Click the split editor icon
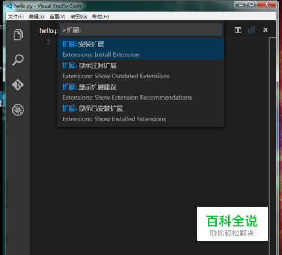282x255 pixels. (x=238, y=30)
